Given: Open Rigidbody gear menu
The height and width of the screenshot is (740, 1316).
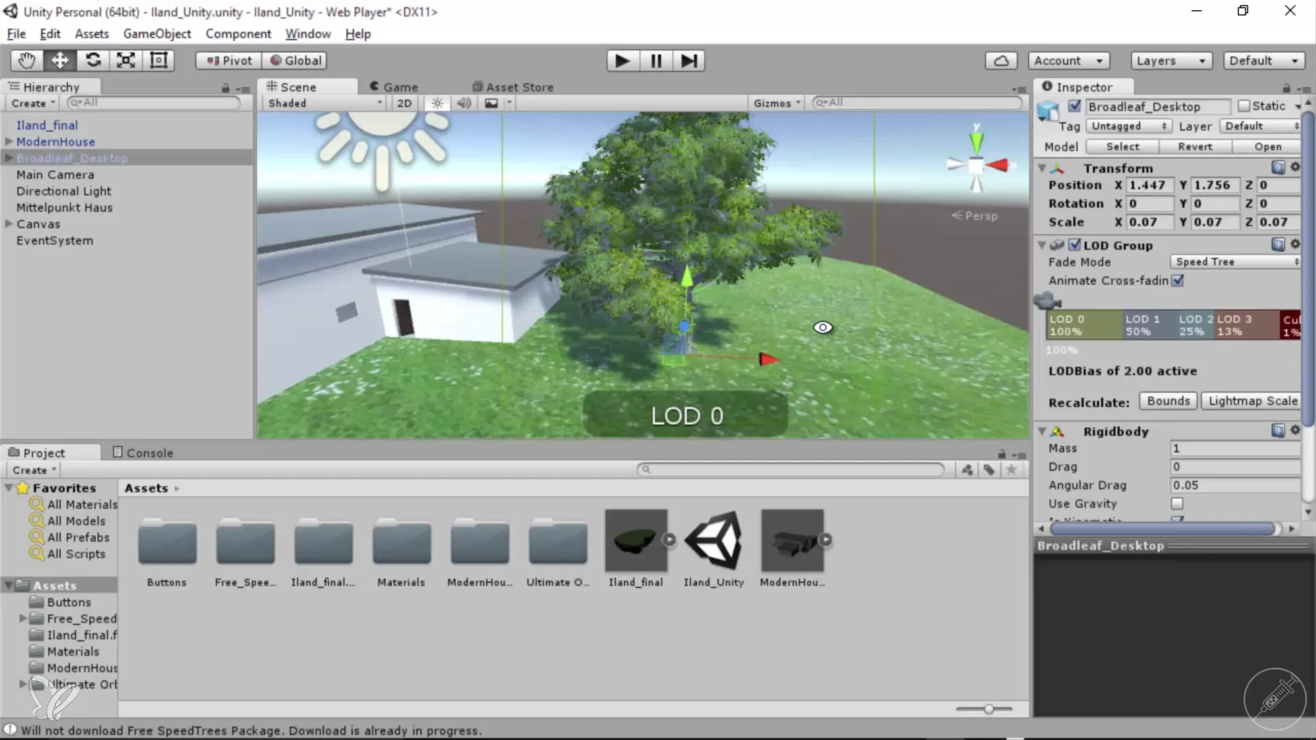Looking at the screenshot, I should pyautogui.click(x=1295, y=430).
